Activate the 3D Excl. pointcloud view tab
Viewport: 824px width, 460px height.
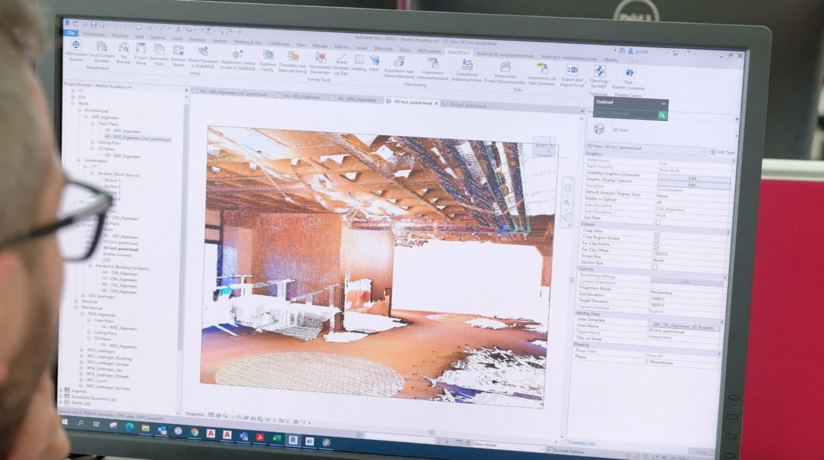tap(467, 105)
